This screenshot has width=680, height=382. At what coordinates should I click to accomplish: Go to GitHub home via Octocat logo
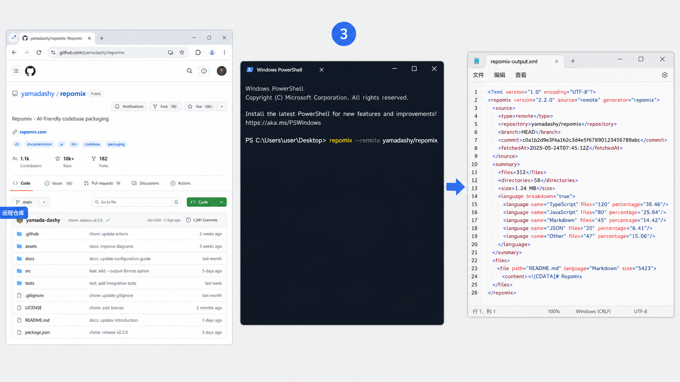(x=31, y=71)
